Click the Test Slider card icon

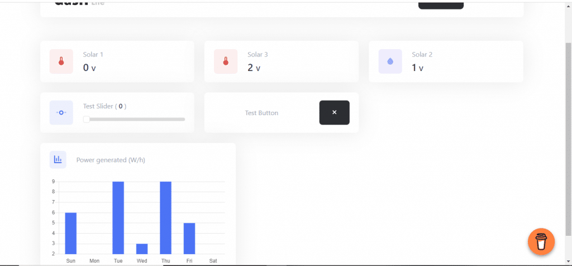click(x=61, y=113)
